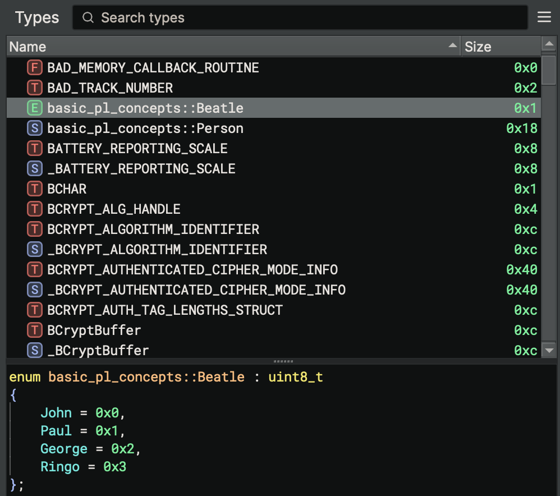Click uint8_t type in enum declaration
560x496 pixels.
point(295,377)
